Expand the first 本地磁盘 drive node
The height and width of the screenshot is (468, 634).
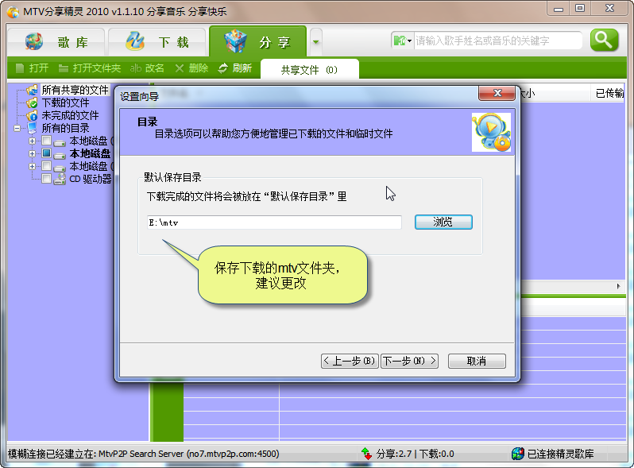[x=32, y=141]
